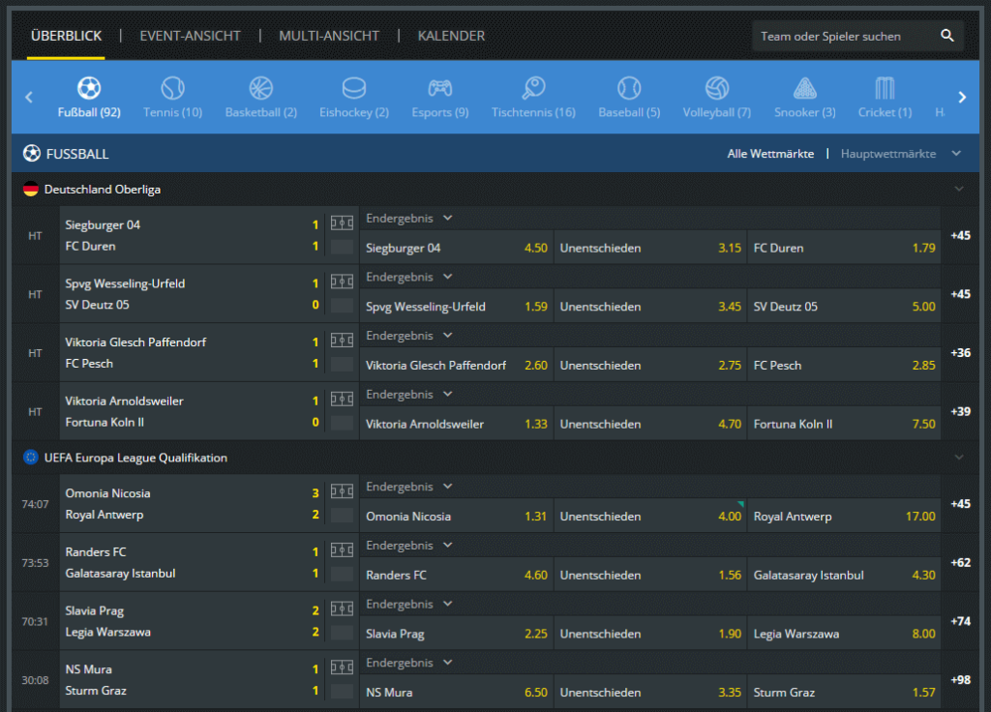The height and width of the screenshot is (712, 991).
Task: Open Endergebnis dropdown for Omonia Nicosia match
Action: click(x=409, y=487)
